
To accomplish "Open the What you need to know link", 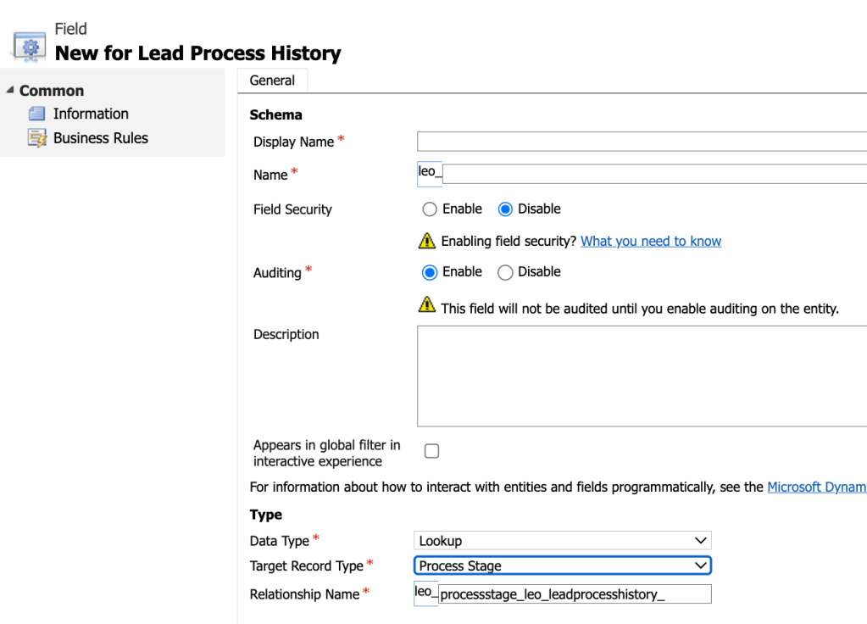I will [650, 242].
